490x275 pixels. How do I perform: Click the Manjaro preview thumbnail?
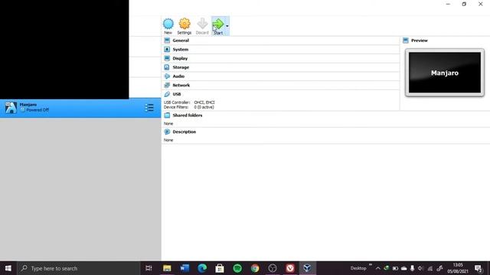click(444, 73)
